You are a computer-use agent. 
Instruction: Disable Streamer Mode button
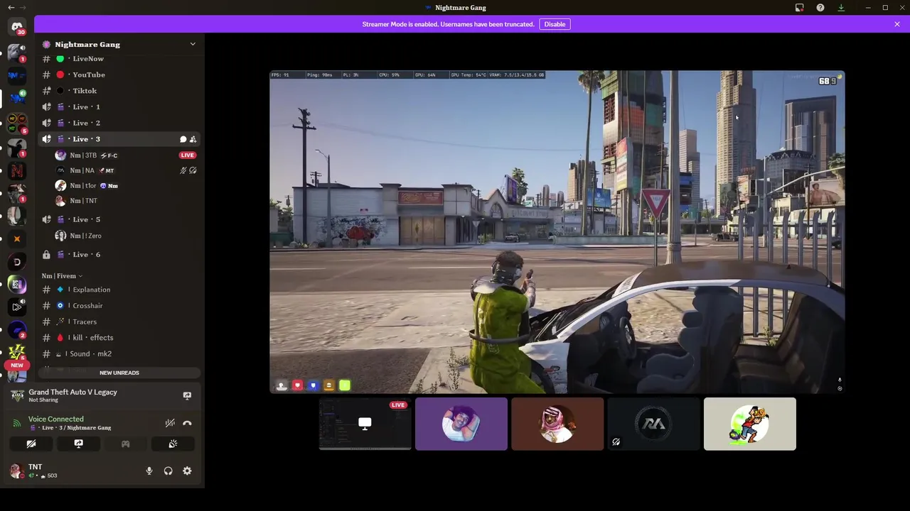pos(555,24)
